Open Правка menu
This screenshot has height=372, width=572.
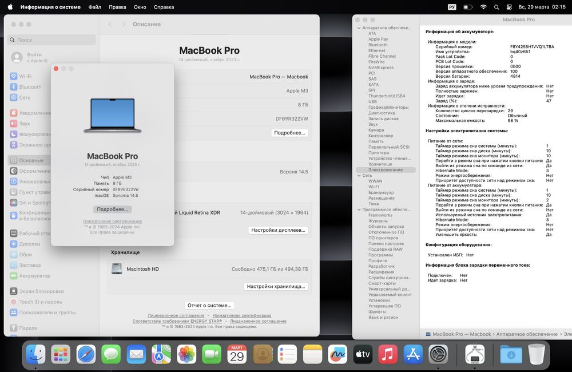(117, 7)
